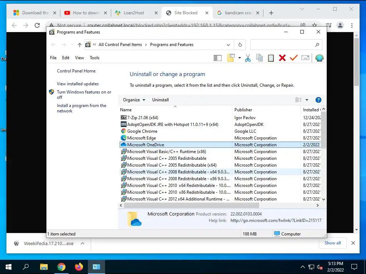Click the Uninstall button

(160, 100)
